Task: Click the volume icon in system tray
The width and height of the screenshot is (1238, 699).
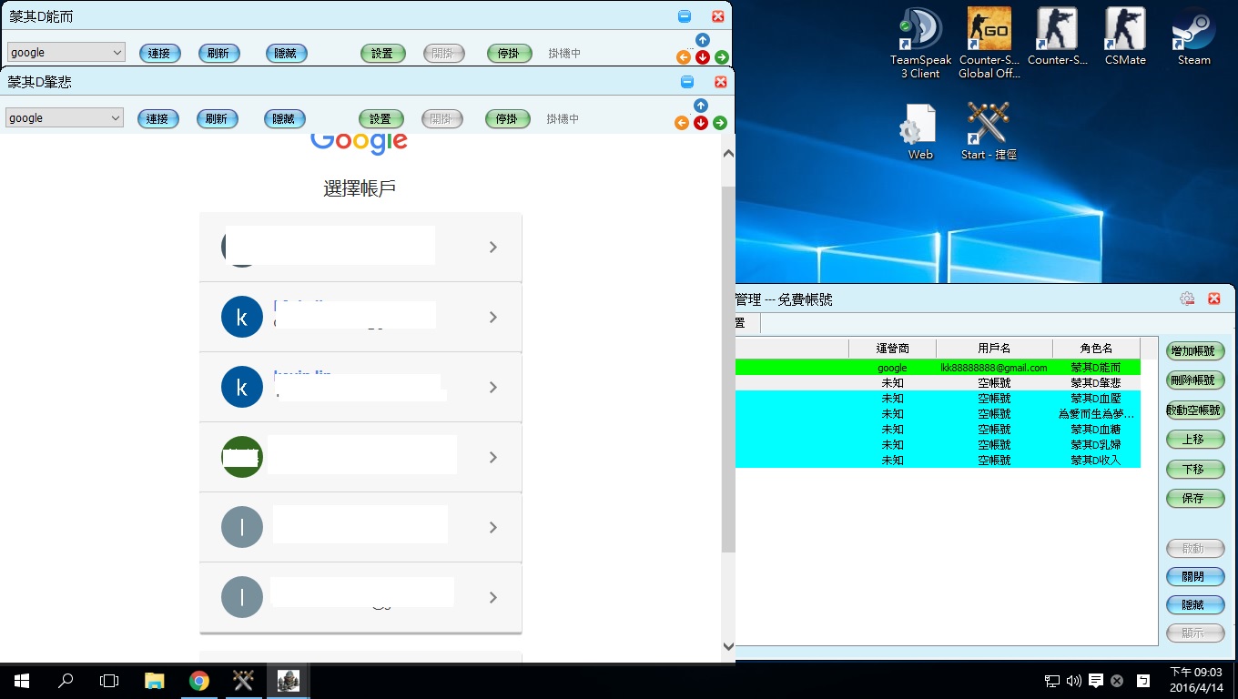Action: (1074, 681)
